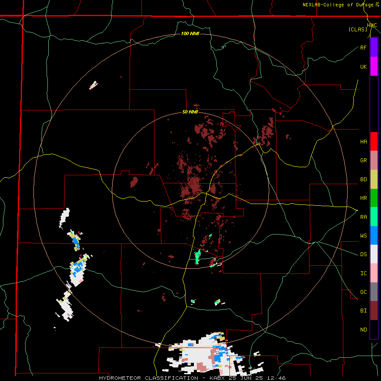The height and width of the screenshot is (381, 381).
Task: Pick the gray GC legend swatch
Action: (x=374, y=292)
